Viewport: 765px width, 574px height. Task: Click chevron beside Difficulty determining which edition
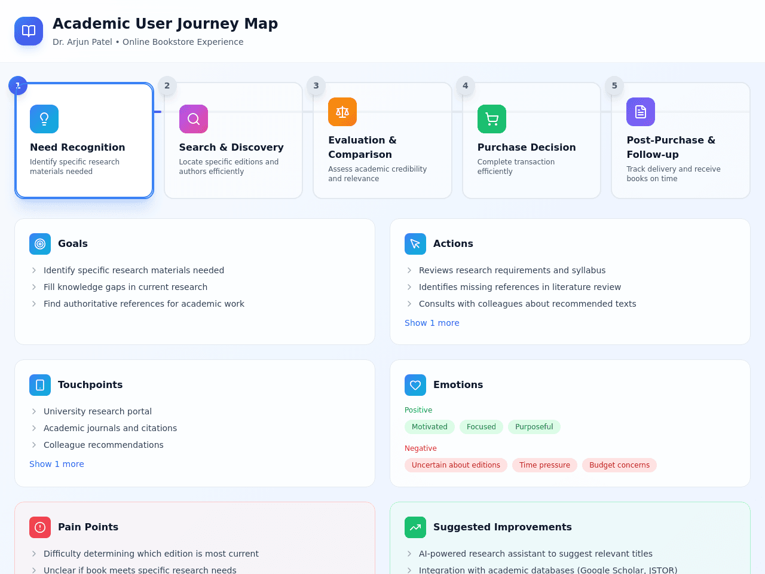pos(34,554)
